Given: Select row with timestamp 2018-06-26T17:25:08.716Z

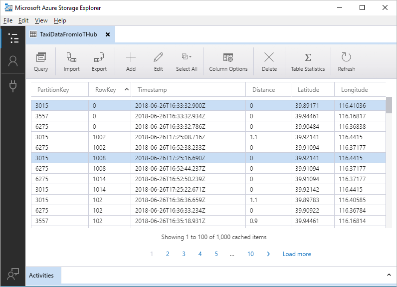Looking at the screenshot, I should coord(208,137).
